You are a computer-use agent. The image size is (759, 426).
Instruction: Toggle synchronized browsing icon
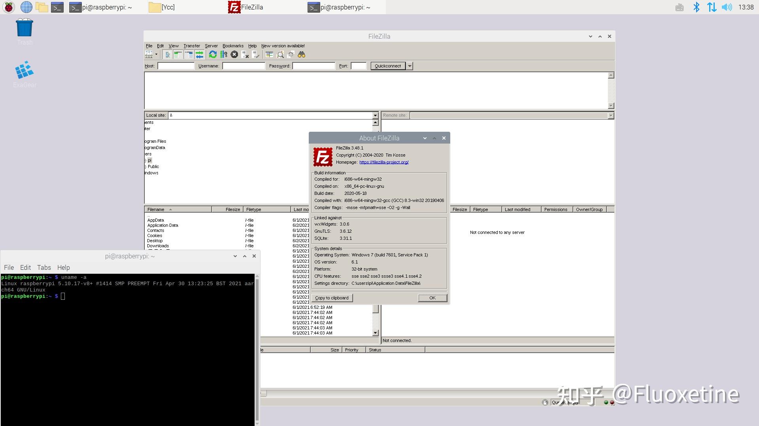coord(291,54)
